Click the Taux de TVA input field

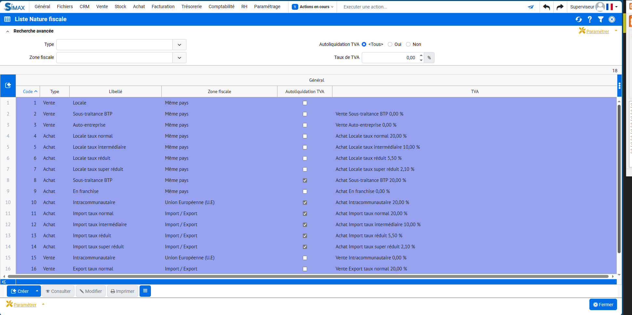(390, 58)
